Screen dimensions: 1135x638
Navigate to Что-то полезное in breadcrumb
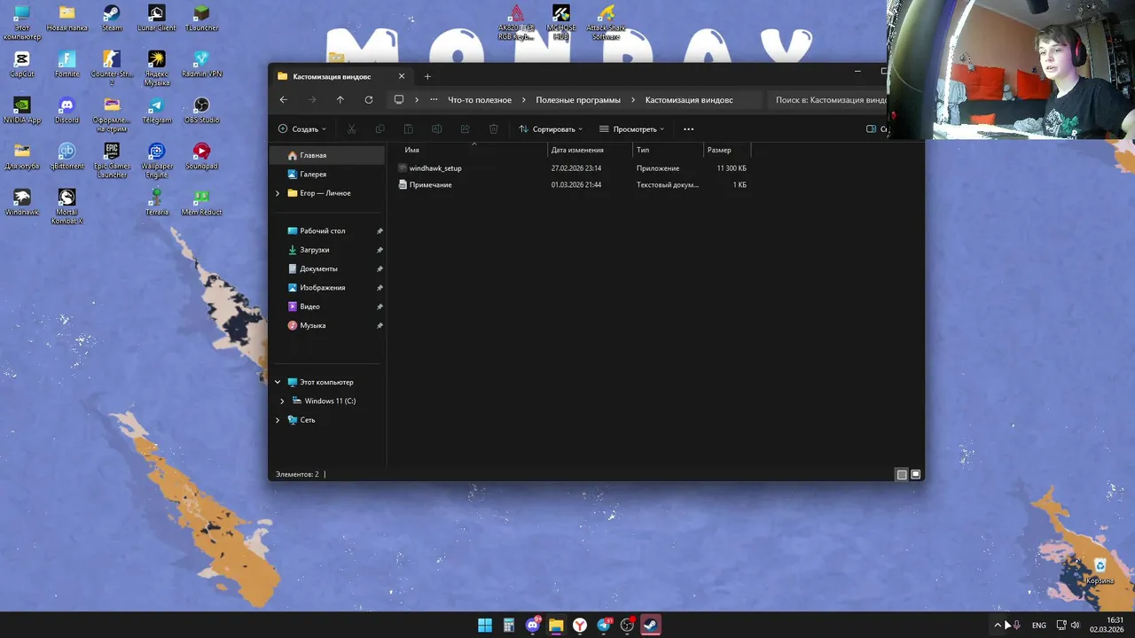(480, 100)
